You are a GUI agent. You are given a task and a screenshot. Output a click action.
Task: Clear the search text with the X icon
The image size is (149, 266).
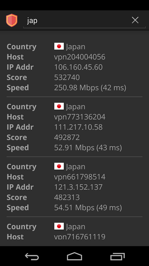[x=135, y=20]
